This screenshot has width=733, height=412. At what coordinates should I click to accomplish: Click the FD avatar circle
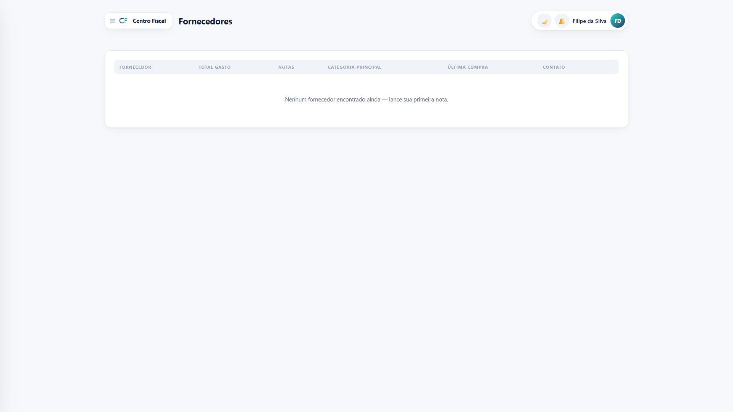coord(618,21)
